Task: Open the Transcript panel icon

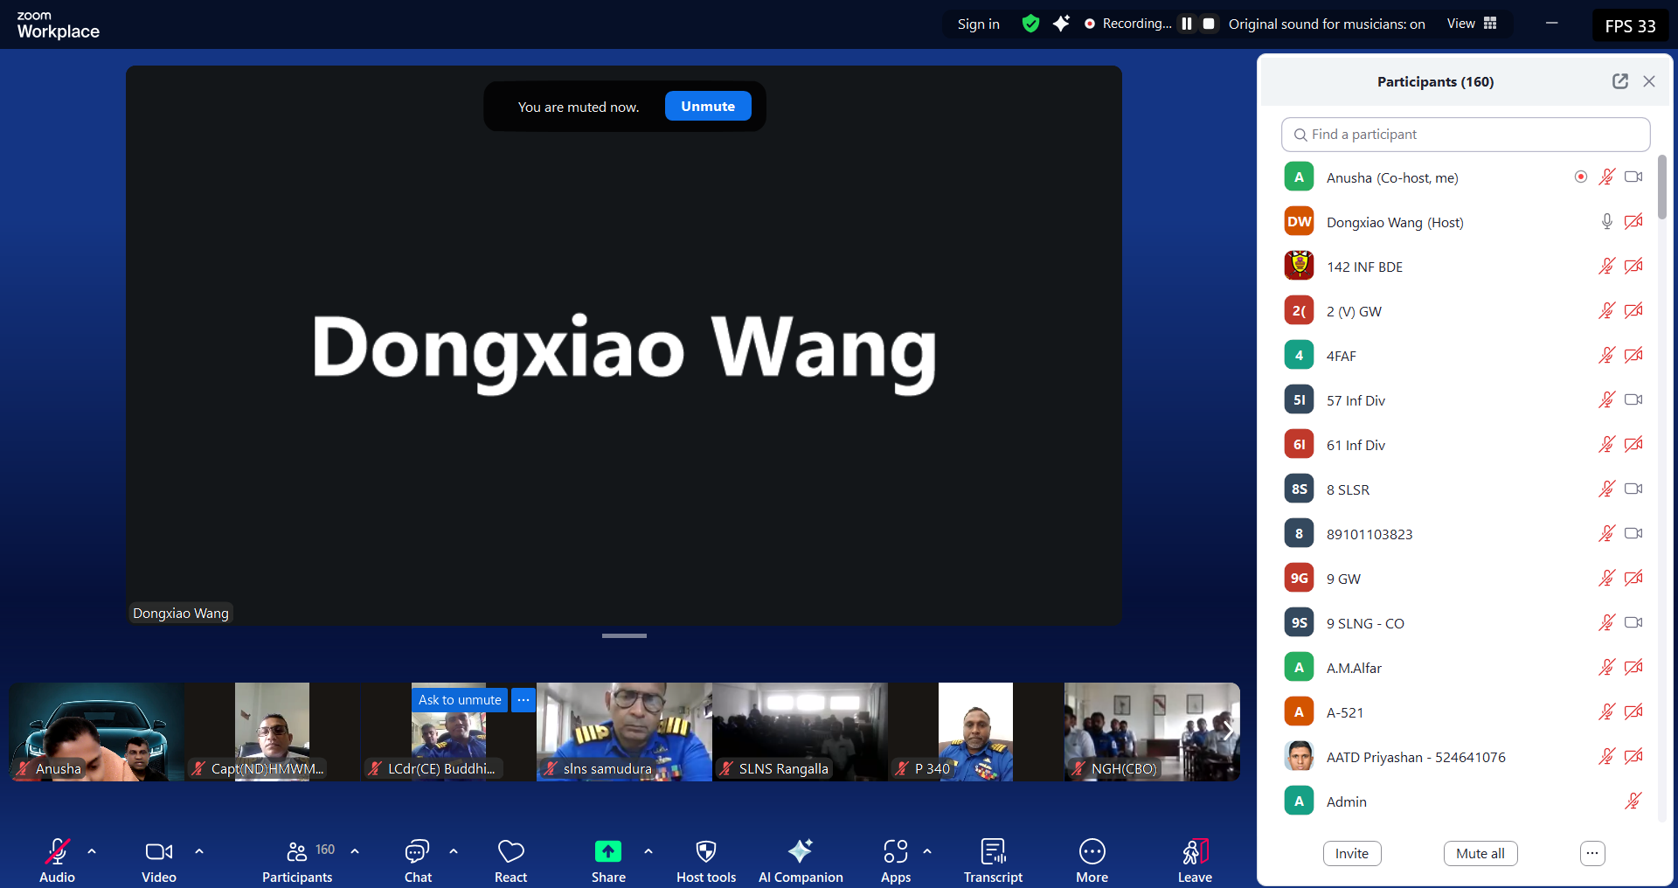Action: coord(993,852)
